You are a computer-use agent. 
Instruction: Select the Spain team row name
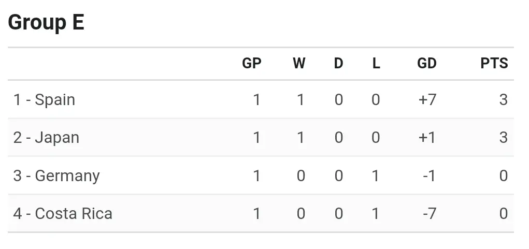(45, 99)
